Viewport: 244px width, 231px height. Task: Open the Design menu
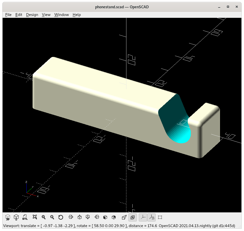pyautogui.click(x=32, y=15)
